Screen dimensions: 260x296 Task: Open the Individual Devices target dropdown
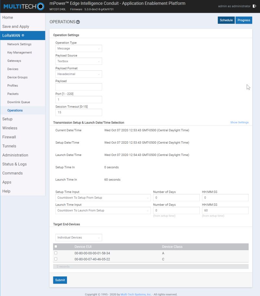(79, 237)
